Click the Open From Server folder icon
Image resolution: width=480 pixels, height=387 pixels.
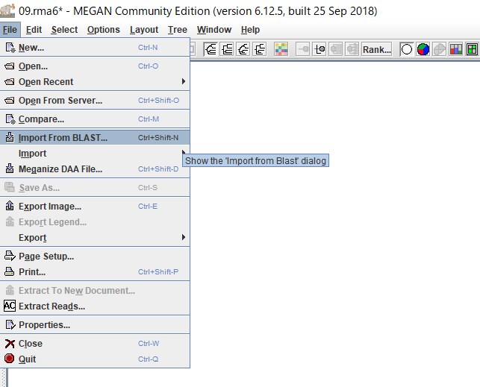(x=10, y=100)
